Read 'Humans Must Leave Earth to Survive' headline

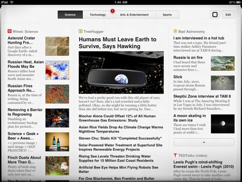pos(118,43)
